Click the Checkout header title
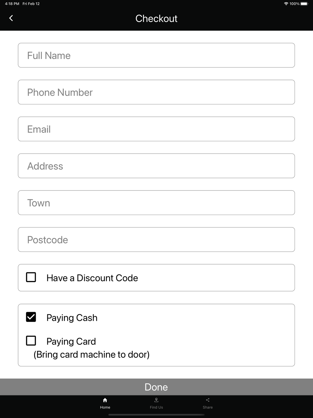This screenshot has width=313, height=418. (x=156, y=18)
